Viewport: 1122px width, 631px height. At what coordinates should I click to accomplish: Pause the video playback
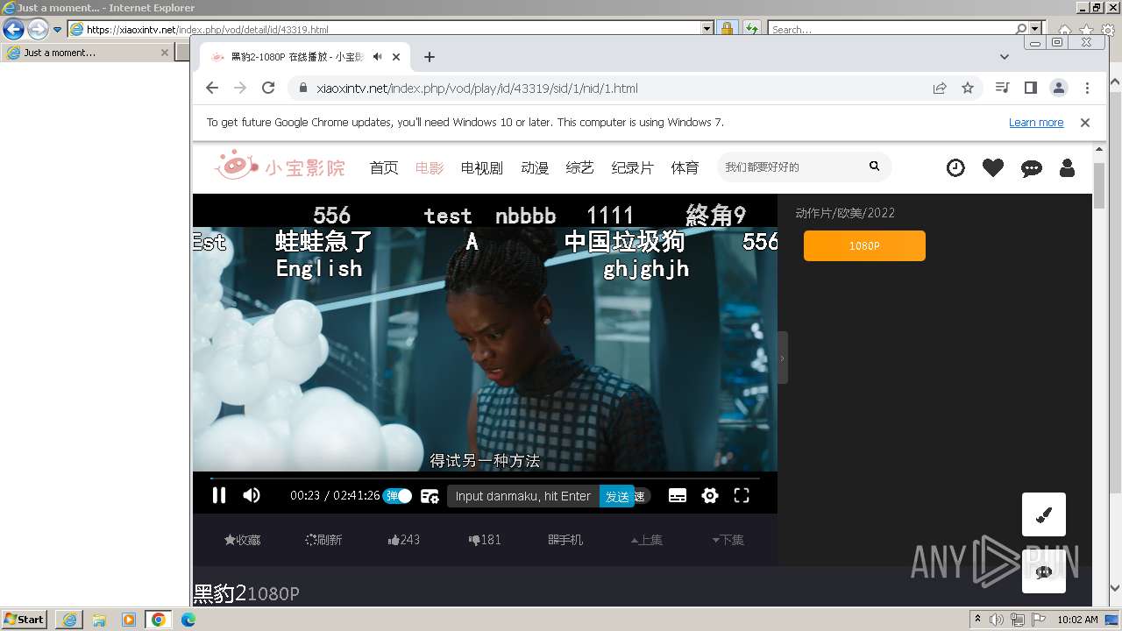pos(219,495)
